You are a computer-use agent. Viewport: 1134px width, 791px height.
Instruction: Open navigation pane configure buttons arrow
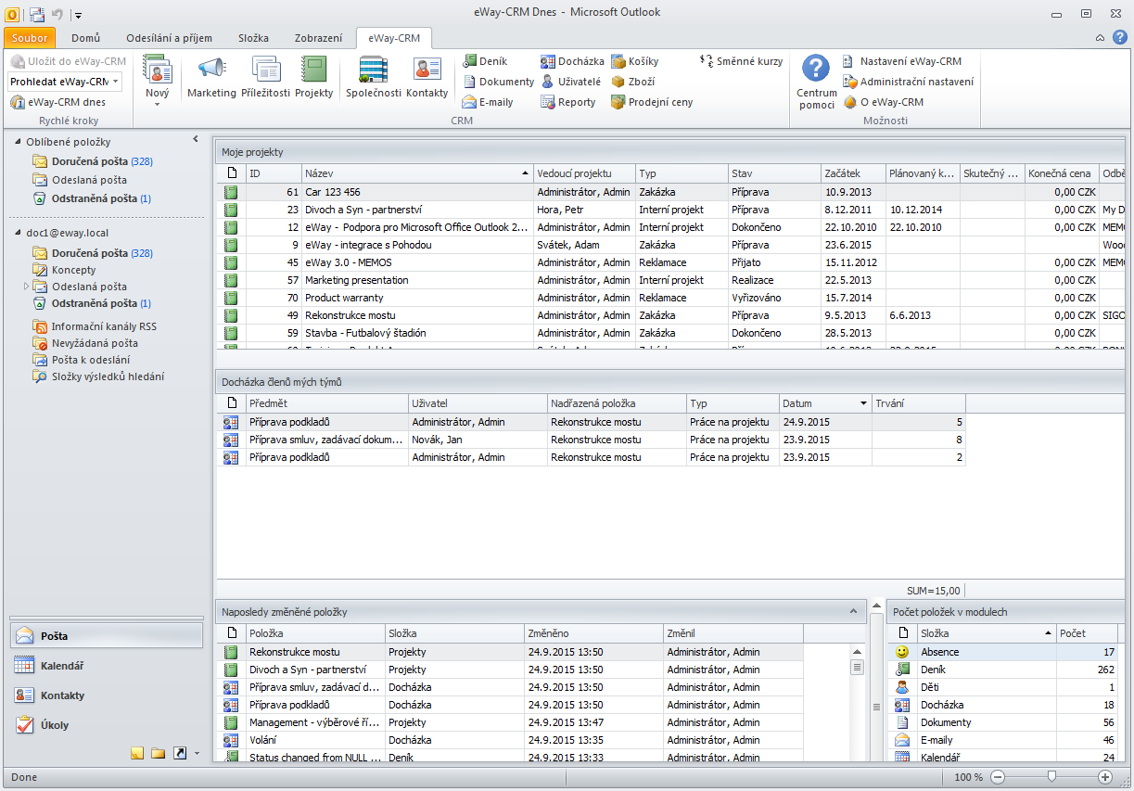coord(197,753)
